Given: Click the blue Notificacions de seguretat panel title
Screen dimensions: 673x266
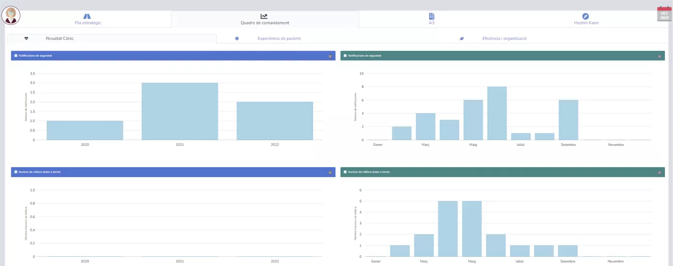Looking at the screenshot, I should (x=36, y=56).
